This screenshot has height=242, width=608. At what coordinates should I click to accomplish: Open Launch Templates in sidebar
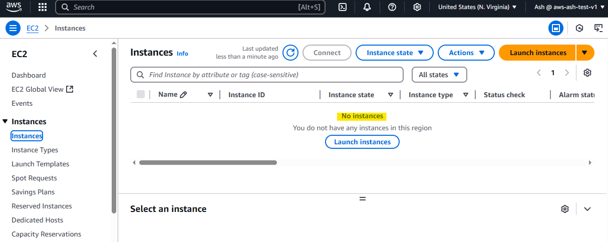(41, 164)
